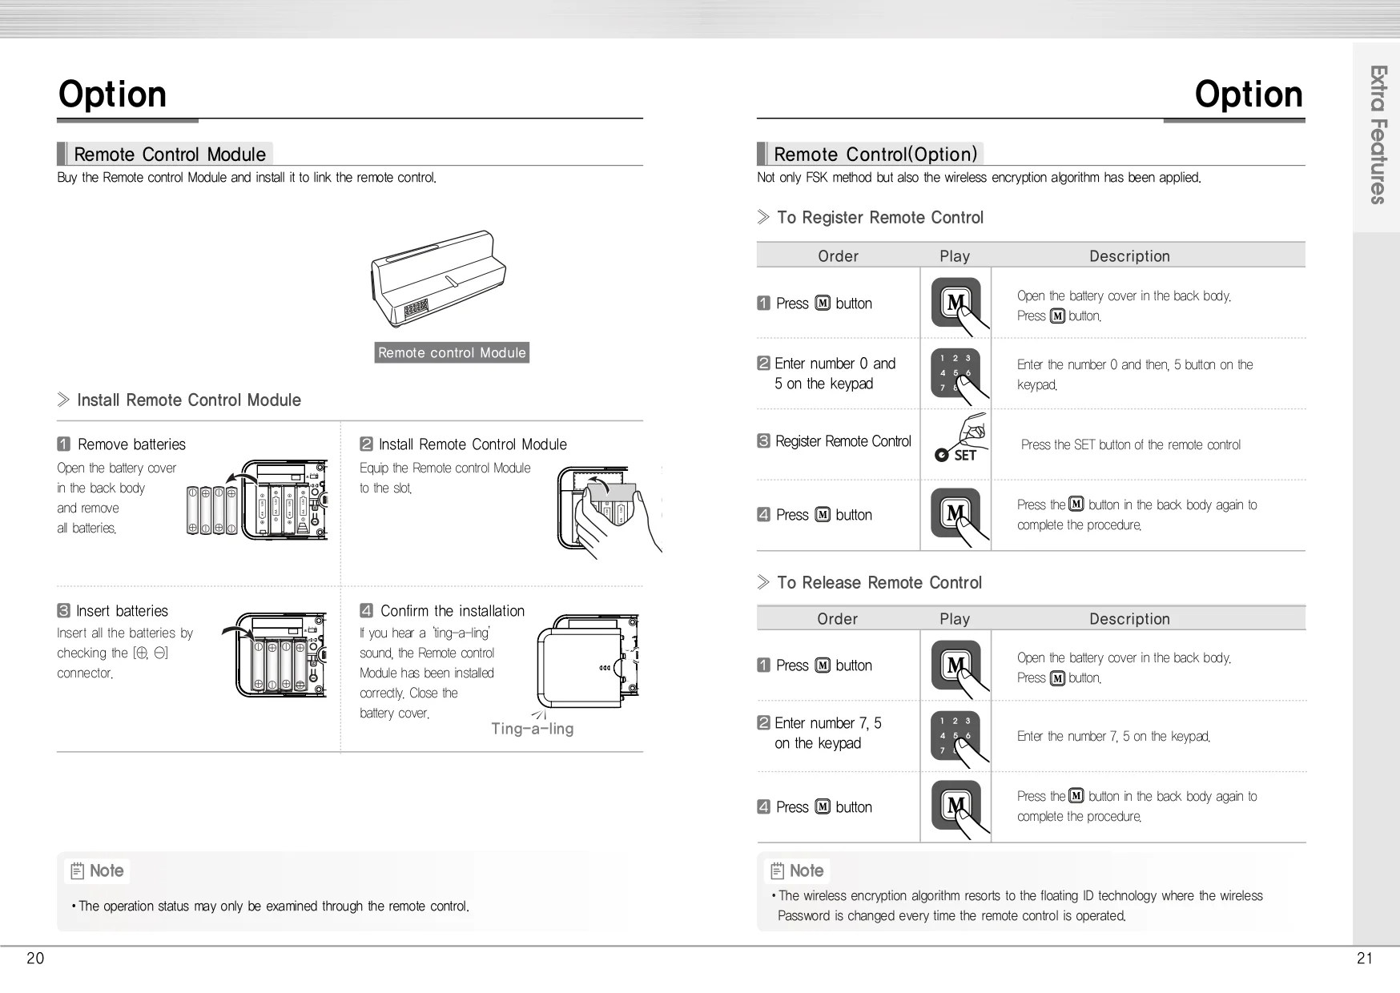Viewport: 1400px width, 993px height.
Task: Click the wireless encryption algorithm note text
Action: [1017, 906]
